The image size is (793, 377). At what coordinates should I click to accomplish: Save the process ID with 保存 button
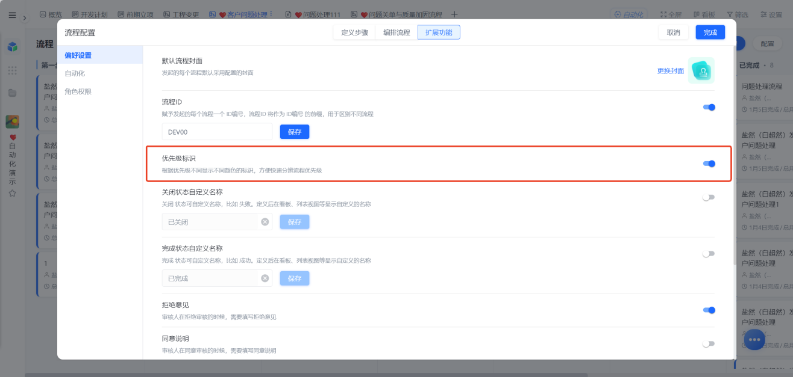[295, 132]
